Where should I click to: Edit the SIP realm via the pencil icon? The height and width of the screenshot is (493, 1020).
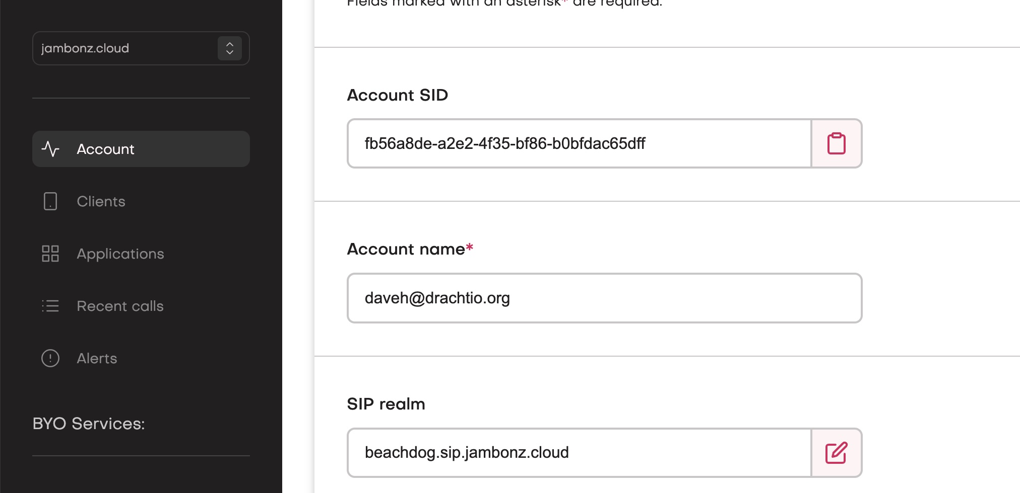[x=837, y=452]
